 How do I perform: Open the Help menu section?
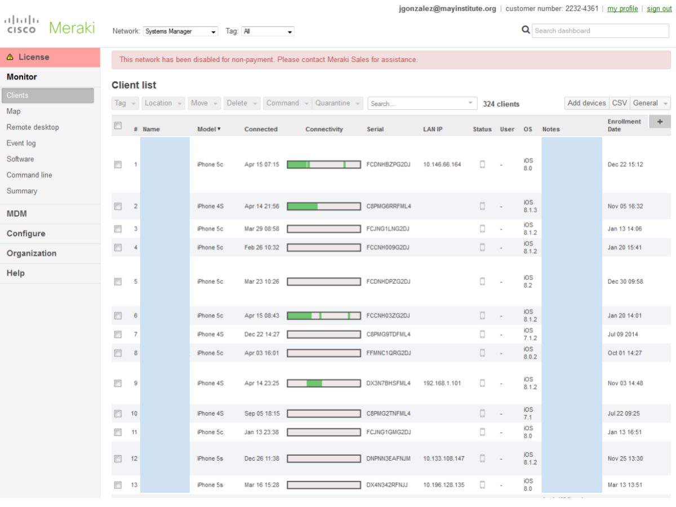[50, 273]
